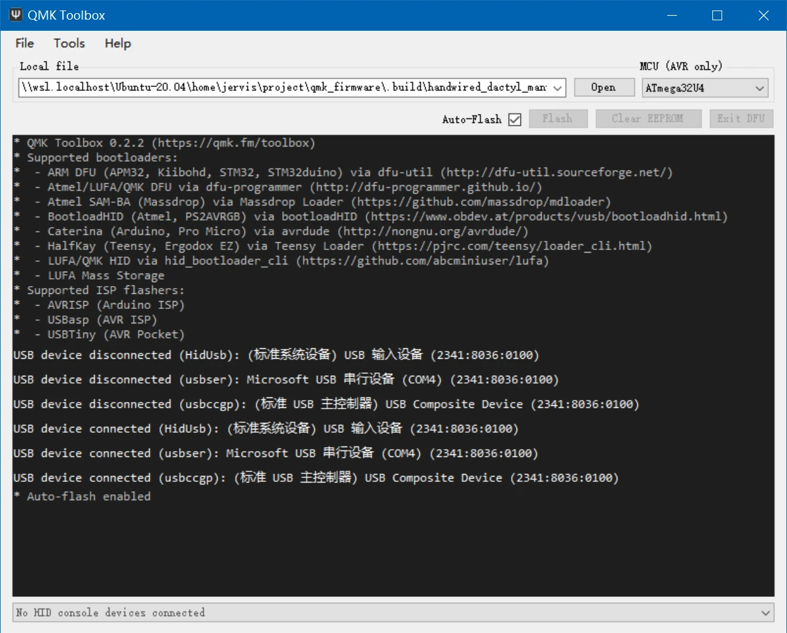Click the LUFA/QMK HID log line

point(282,261)
